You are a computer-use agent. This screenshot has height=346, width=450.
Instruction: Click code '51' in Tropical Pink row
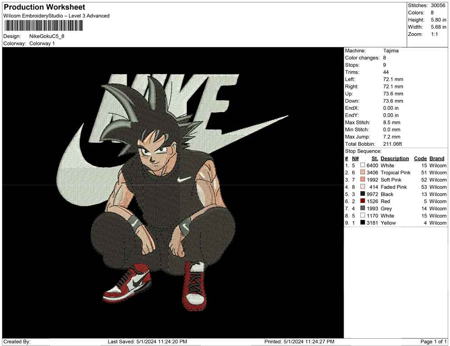tap(424, 173)
